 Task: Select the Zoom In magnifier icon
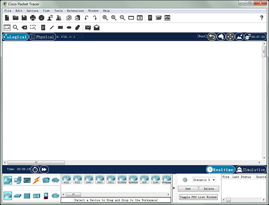[105, 18]
